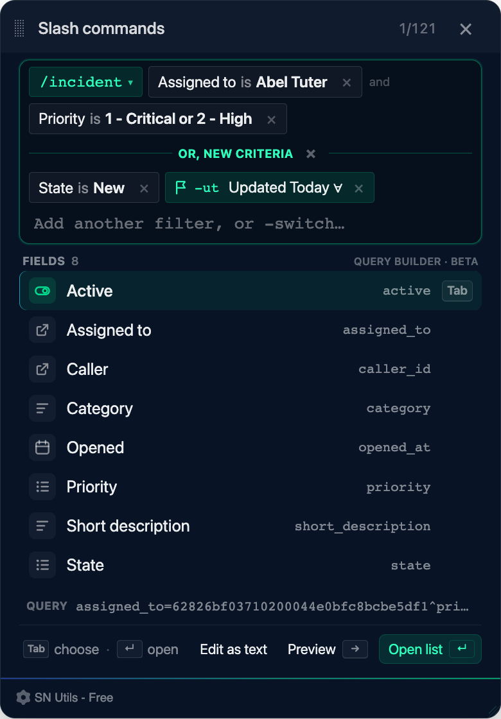
Task: Click Edit as text
Action: click(234, 649)
